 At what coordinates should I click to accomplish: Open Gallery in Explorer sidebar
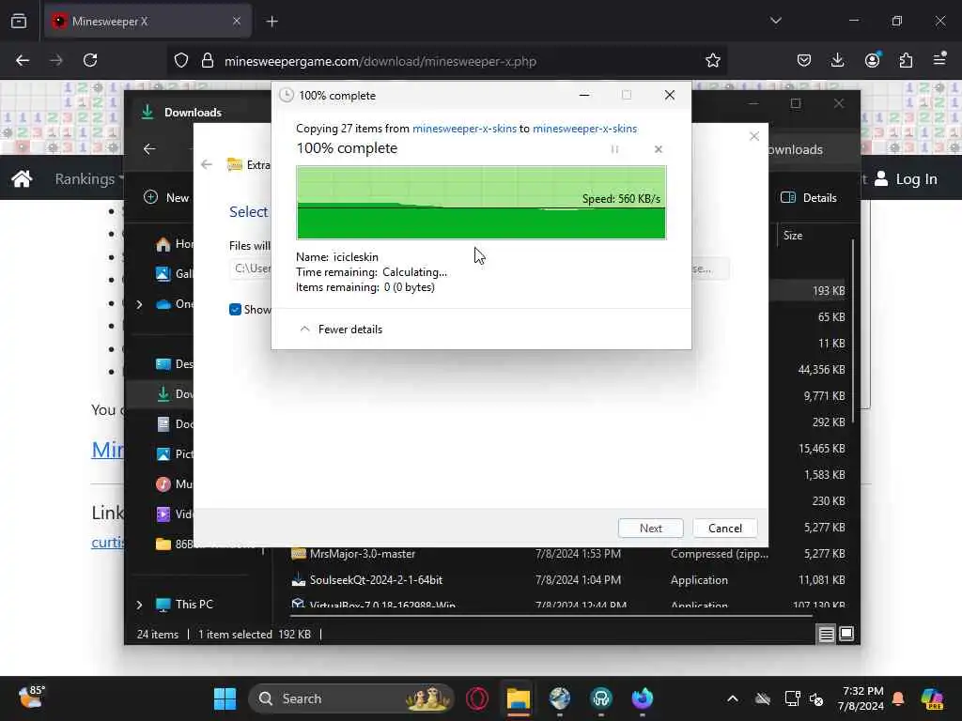pyautogui.click(x=174, y=273)
